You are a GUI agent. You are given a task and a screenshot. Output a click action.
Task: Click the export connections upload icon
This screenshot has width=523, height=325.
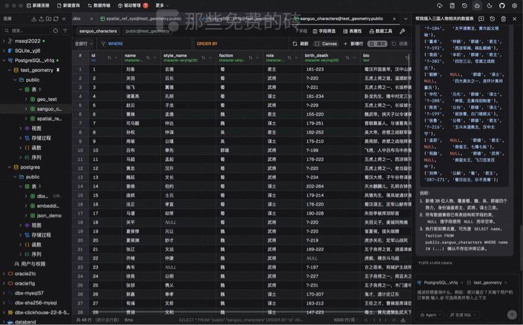pos(41,18)
